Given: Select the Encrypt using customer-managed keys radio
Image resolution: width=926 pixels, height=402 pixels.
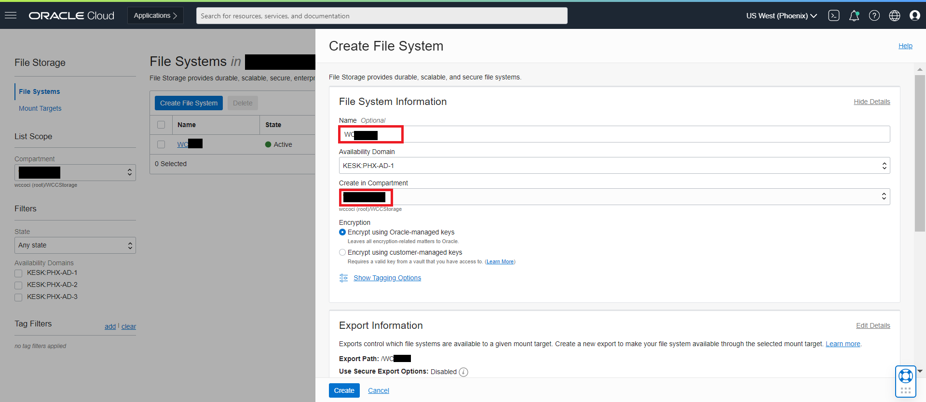Looking at the screenshot, I should point(342,252).
